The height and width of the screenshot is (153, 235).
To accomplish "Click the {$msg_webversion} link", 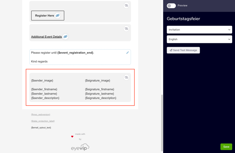I will click(40, 115).
